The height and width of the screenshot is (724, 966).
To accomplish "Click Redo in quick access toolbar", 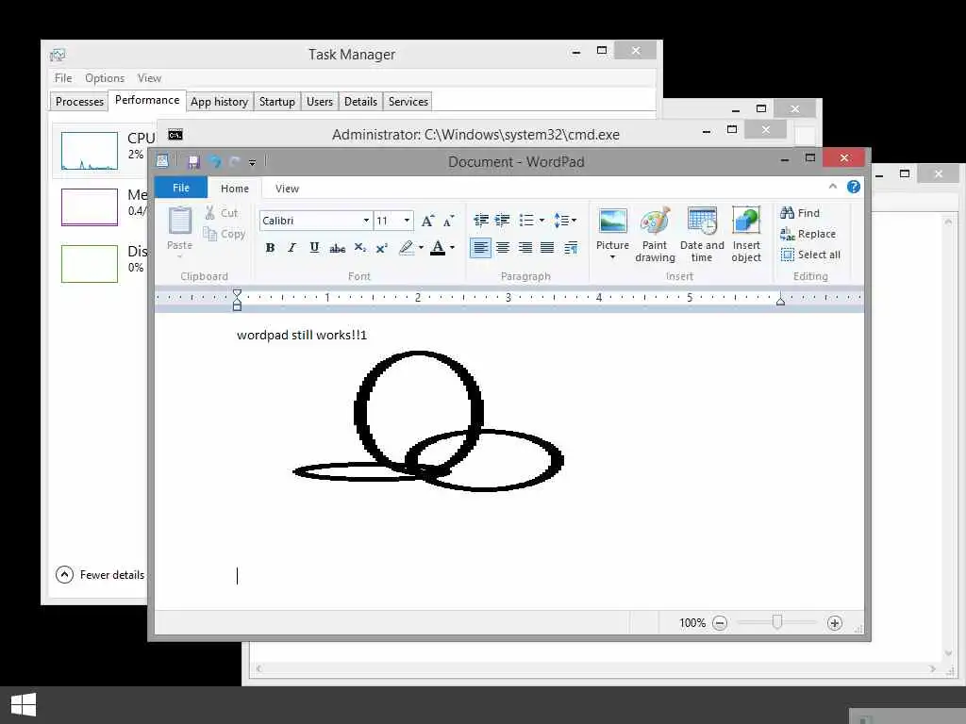I will coord(234,161).
